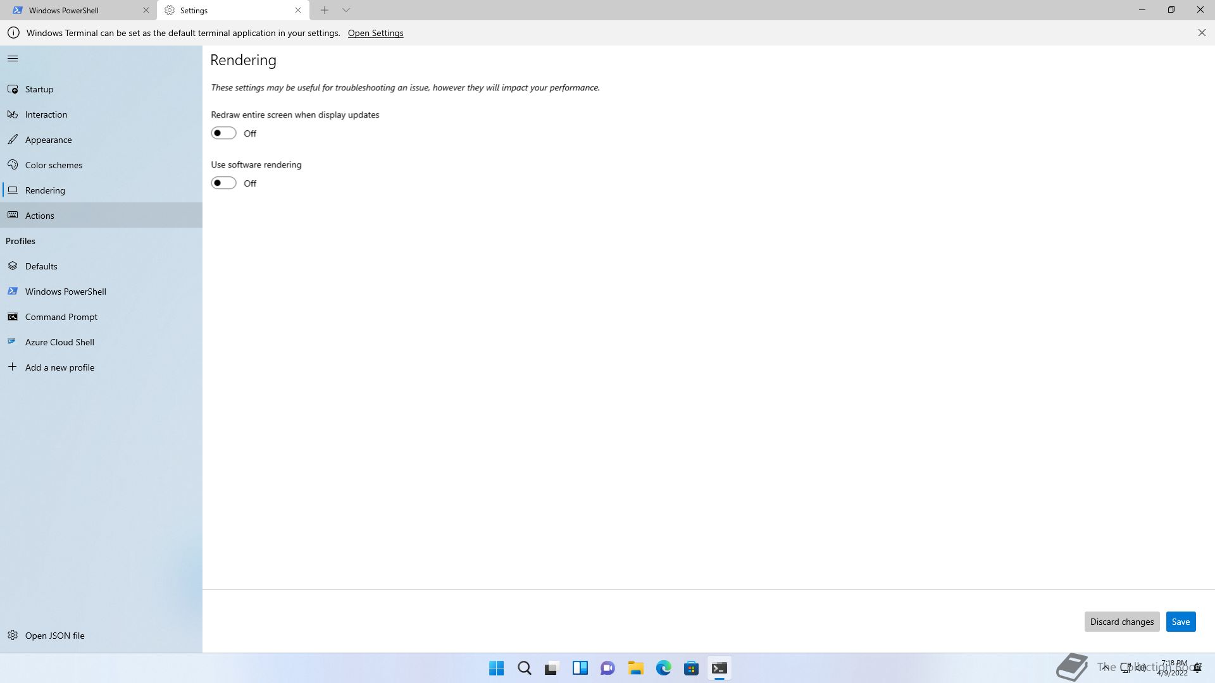1215x683 pixels.
Task: Open Microsoft Store from taskbar
Action: 692,668
